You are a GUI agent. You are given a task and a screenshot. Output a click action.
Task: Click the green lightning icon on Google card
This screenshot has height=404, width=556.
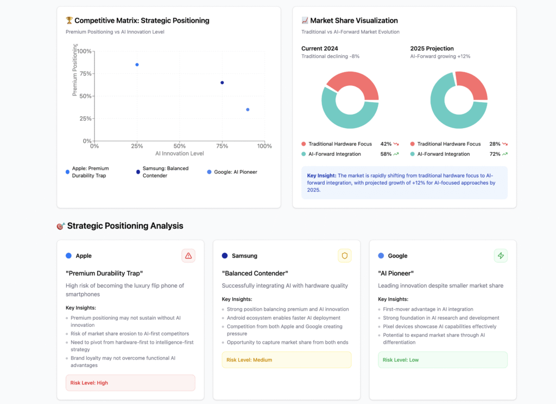click(x=501, y=256)
